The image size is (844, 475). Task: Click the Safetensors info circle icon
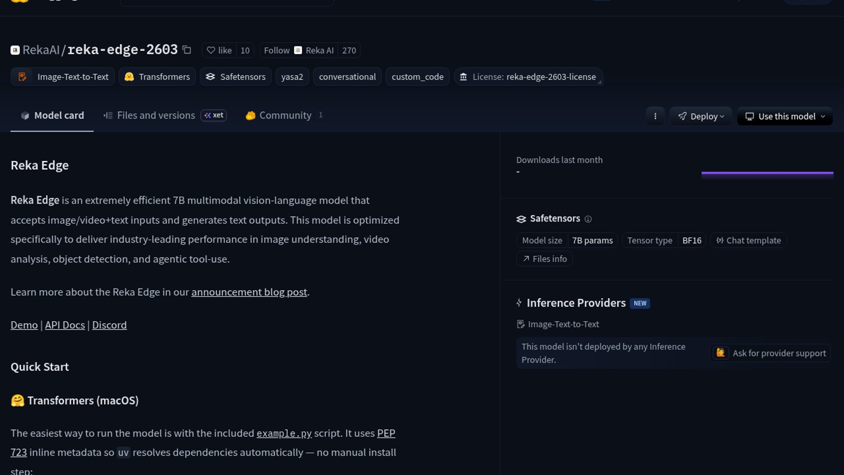coord(588,219)
